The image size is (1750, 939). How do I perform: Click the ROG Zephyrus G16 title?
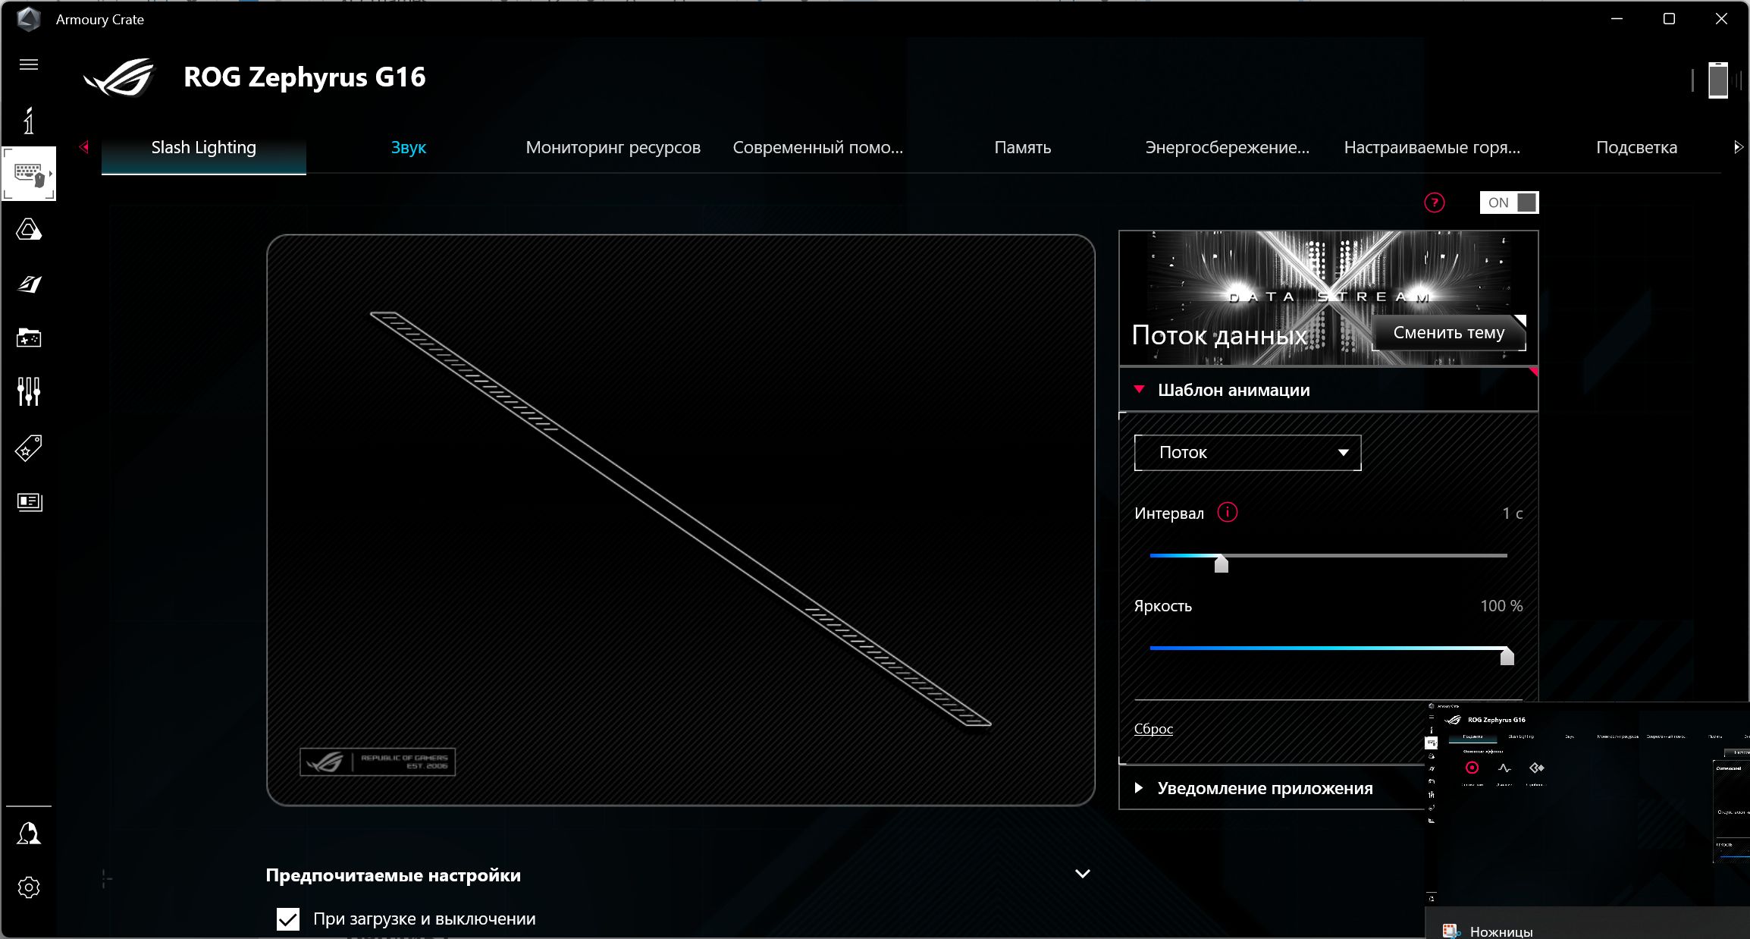tap(304, 77)
